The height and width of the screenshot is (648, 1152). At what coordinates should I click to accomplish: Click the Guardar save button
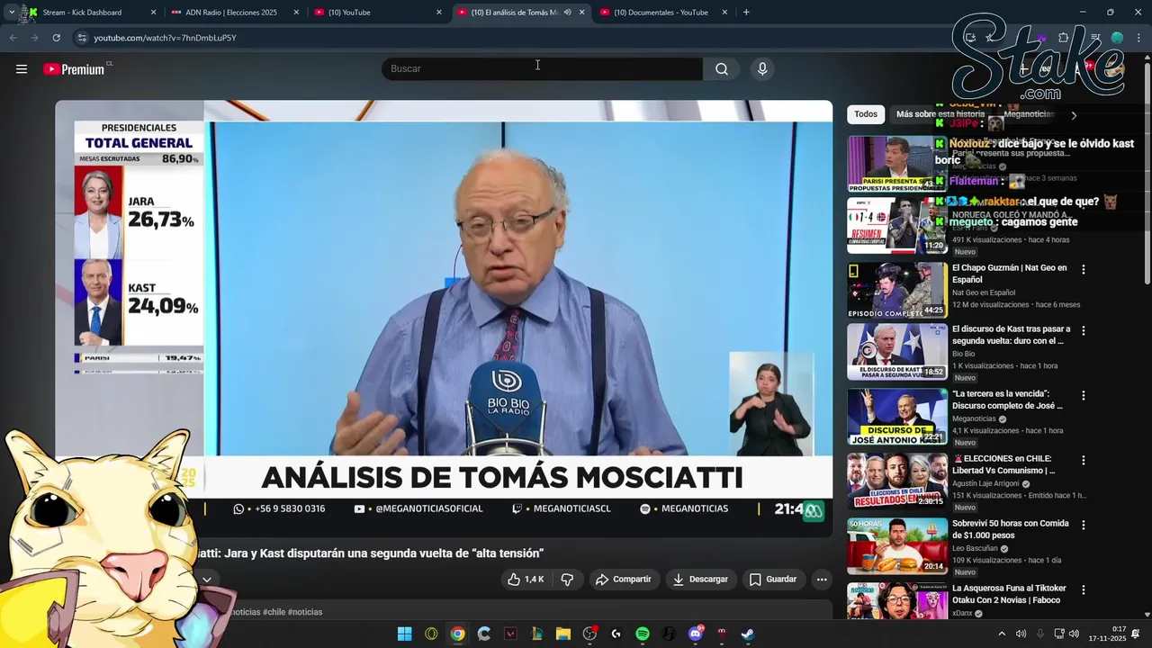tap(773, 580)
